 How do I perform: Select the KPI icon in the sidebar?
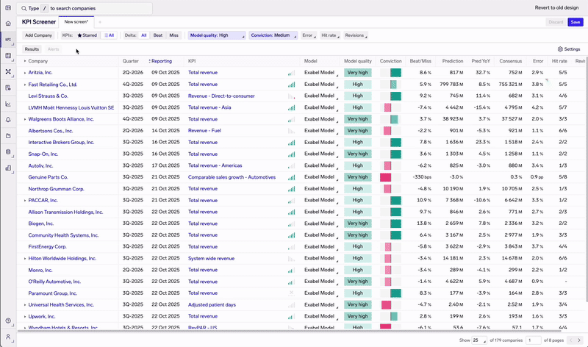point(8,40)
